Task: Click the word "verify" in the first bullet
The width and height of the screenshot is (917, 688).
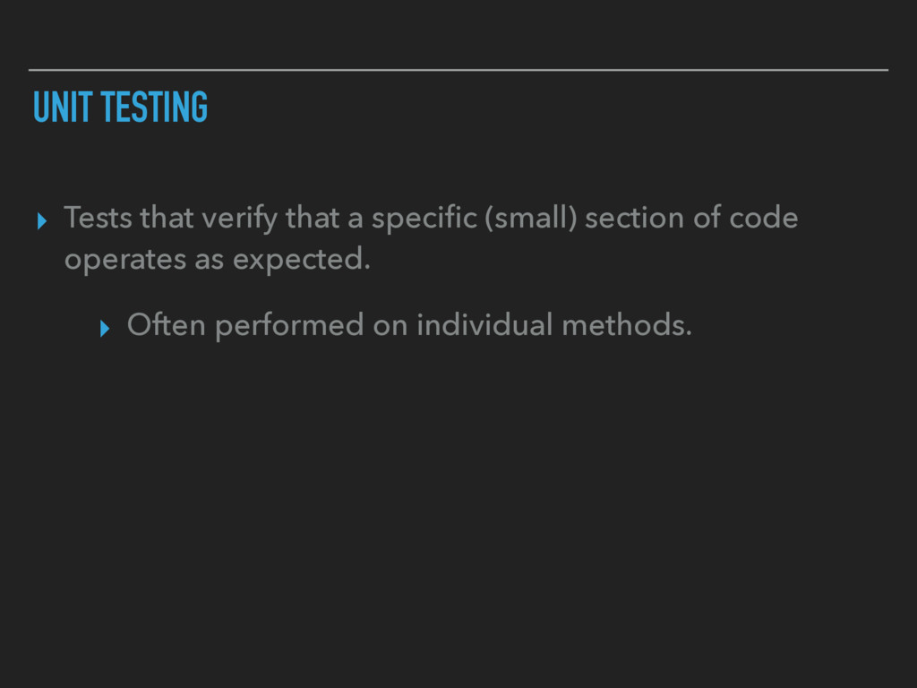Action: pyautogui.click(x=239, y=219)
